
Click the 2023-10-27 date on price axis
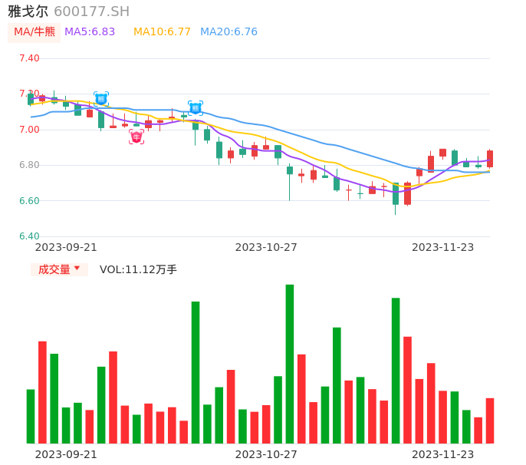coord(266,247)
